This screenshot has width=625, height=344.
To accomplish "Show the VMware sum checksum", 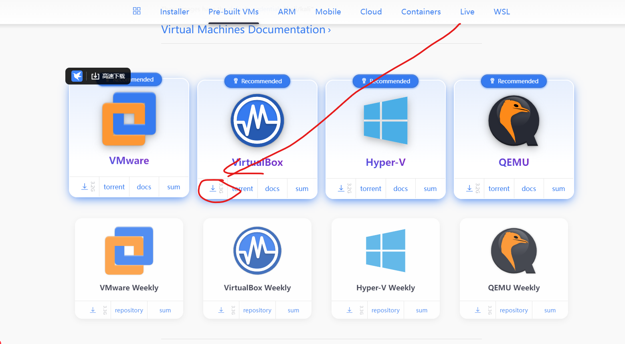I will 174,187.
